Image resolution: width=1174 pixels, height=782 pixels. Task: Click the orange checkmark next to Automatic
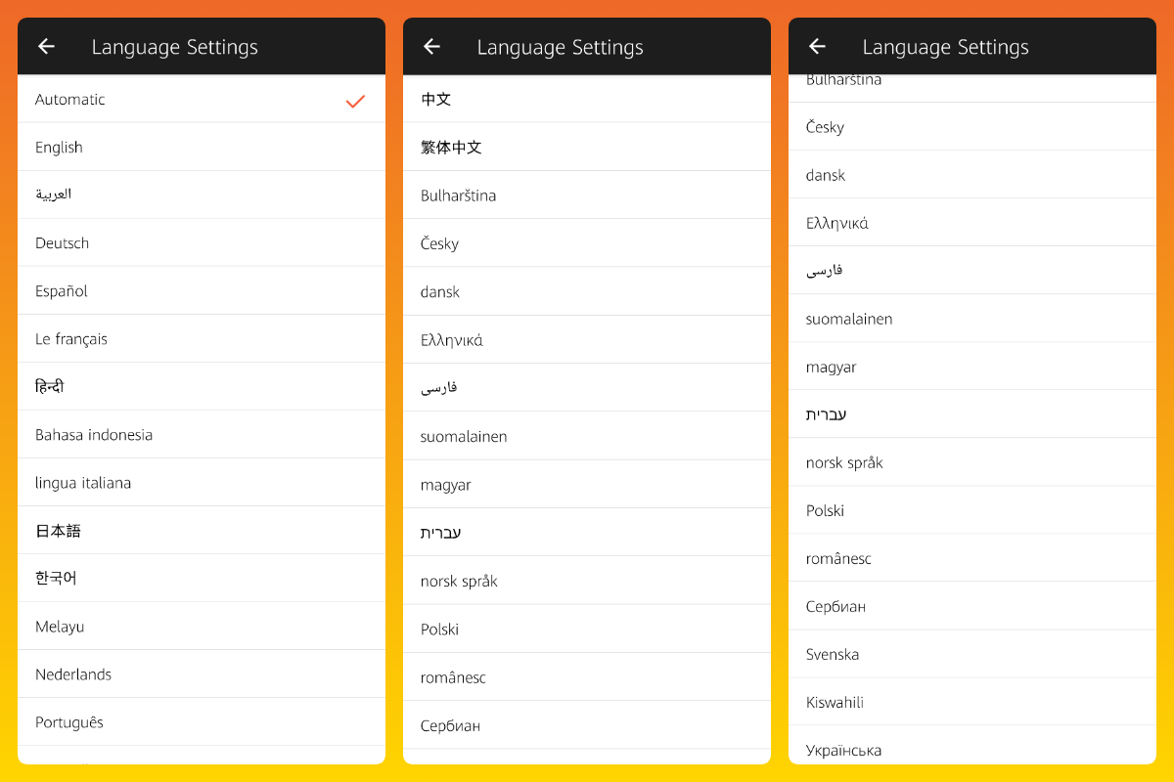pos(355,101)
